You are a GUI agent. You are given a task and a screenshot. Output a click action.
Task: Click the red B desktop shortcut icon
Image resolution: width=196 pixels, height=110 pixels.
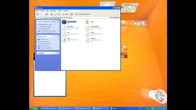click(x=124, y=48)
